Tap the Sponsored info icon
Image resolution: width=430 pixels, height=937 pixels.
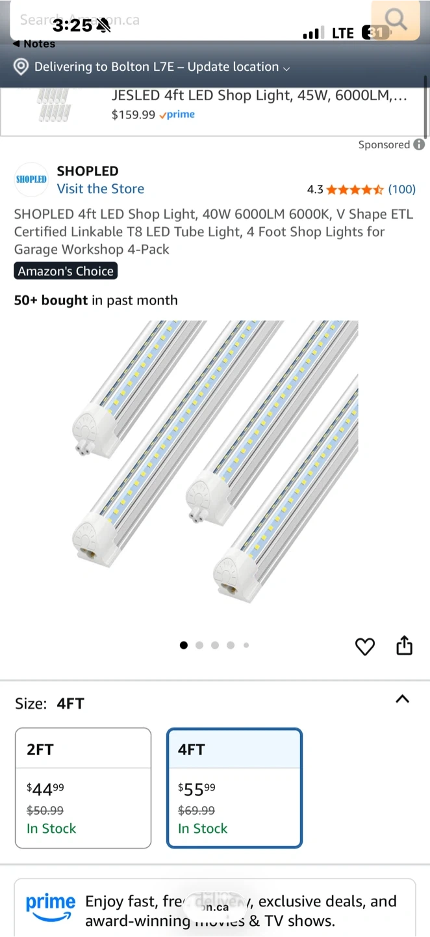point(420,144)
